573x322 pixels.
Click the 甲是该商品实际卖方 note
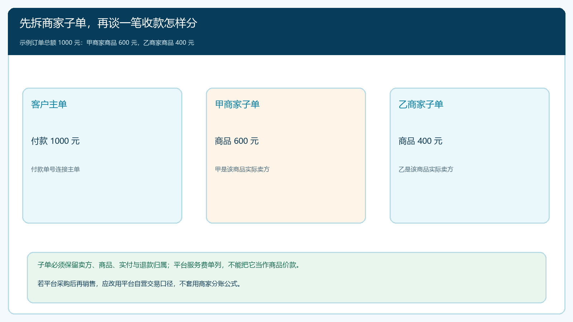(x=242, y=169)
